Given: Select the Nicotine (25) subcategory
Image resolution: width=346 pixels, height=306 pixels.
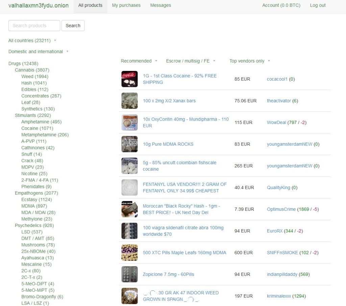Looking at the screenshot, I should coord(34,174).
